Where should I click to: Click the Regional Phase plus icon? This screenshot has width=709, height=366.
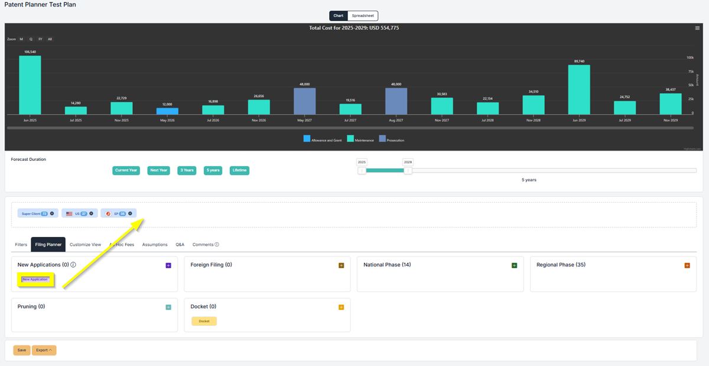pyautogui.click(x=687, y=266)
